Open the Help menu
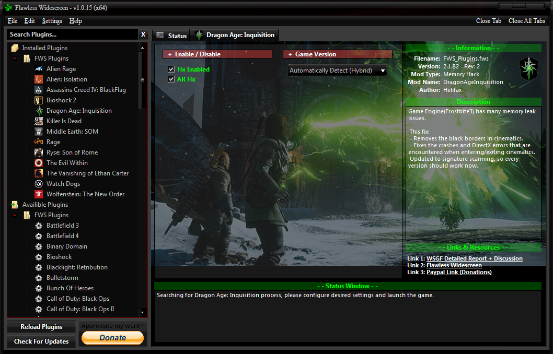Image resolution: width=553 pixels, height=354 pixels. point(75,21)
